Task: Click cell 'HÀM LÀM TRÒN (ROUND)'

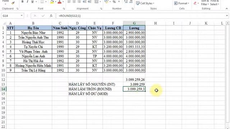Action: click(x=90, y=89)
